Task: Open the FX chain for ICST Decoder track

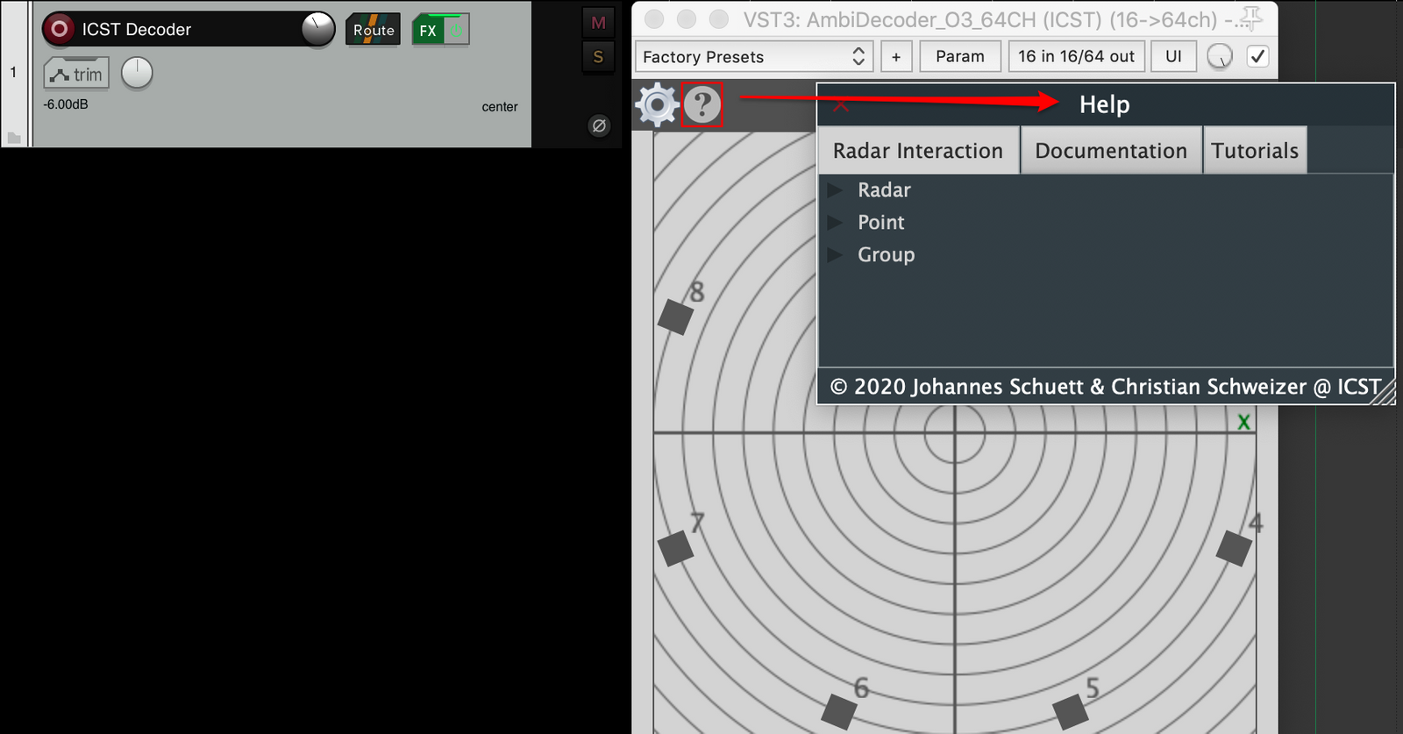Action: (x=428, y=30)
